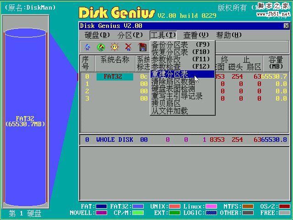Viewport: 293px width, 220px height.
Task: Select the highlighted 重建分区表 menu item
Action: coord(181,74)
